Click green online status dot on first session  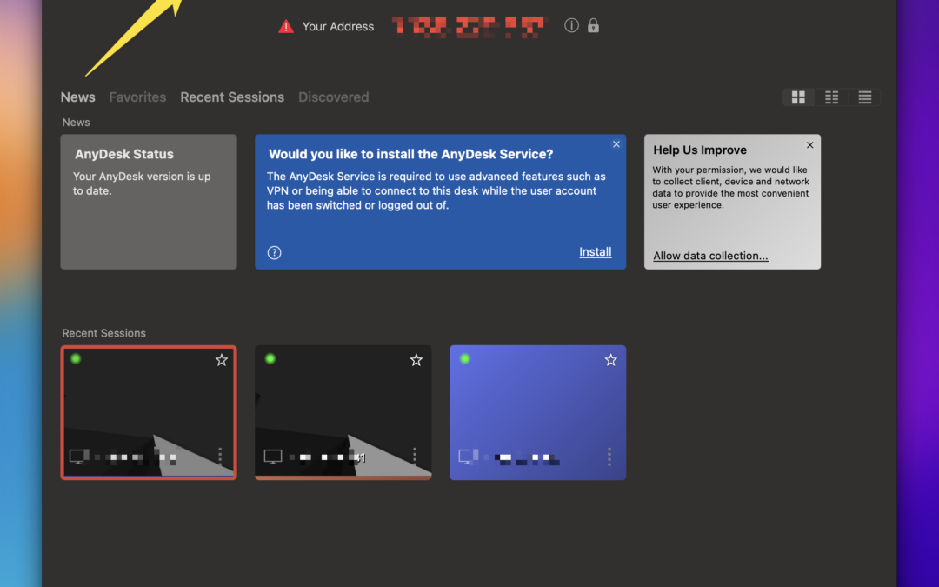(76, 359)
